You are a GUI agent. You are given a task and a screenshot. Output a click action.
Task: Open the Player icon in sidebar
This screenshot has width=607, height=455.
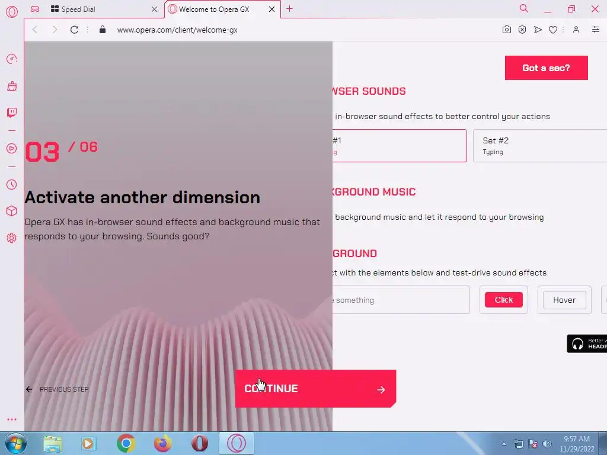pyautogui.click(x=12, y=149)
